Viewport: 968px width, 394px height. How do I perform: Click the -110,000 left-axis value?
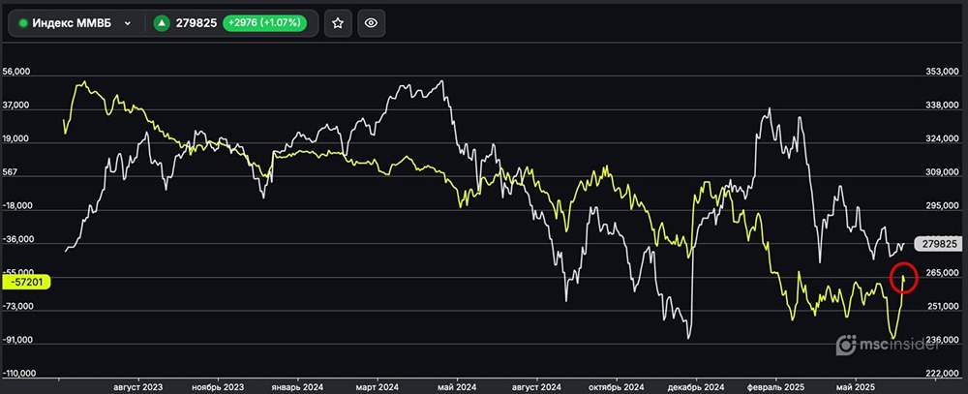19,374
